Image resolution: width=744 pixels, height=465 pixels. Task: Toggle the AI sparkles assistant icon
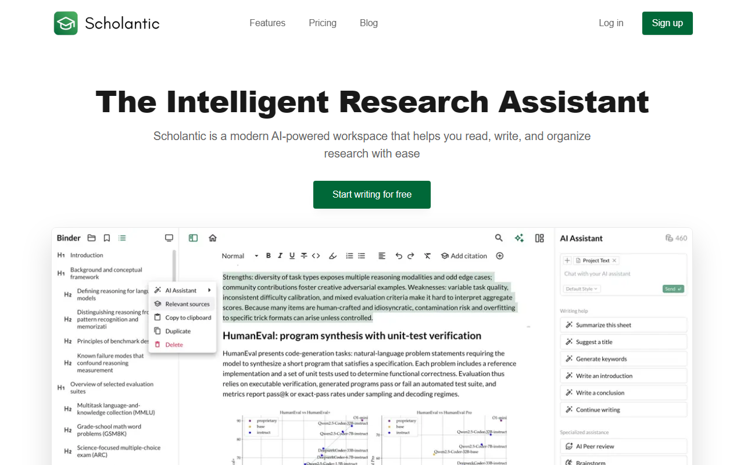(519, 238)
